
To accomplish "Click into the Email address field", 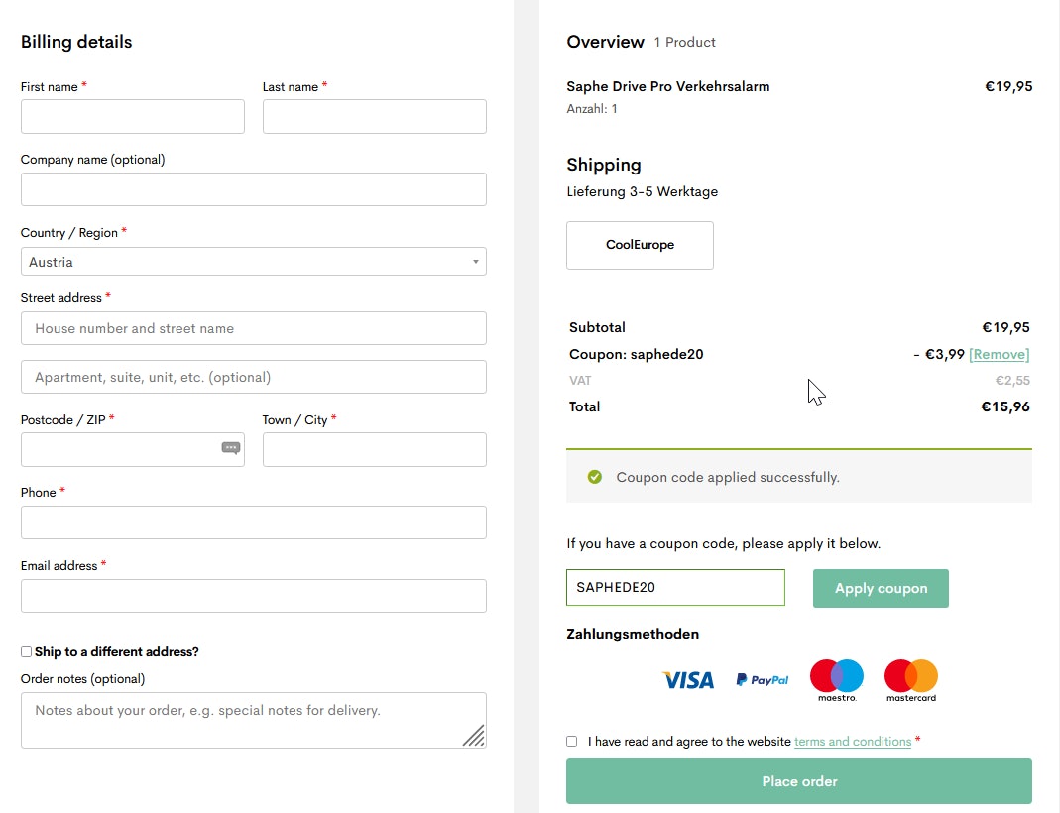I will point(253,596).
